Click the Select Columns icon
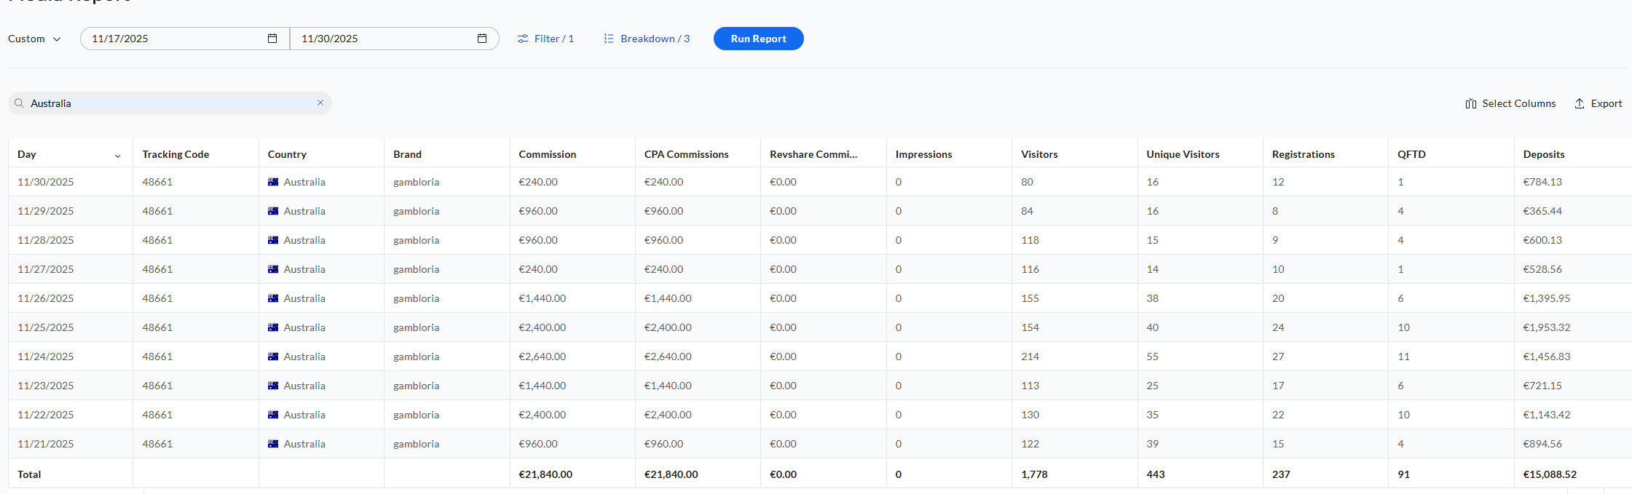The image size is (1632, 494). (1471, 103)
